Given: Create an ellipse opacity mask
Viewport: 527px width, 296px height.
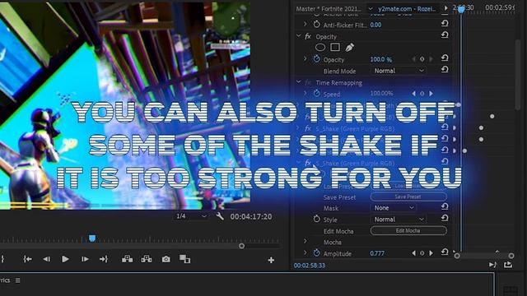Looking at the screenshot, I should 320,48.
